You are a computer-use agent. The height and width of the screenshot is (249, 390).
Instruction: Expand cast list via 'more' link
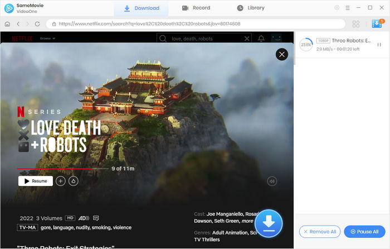pos(247,221)
